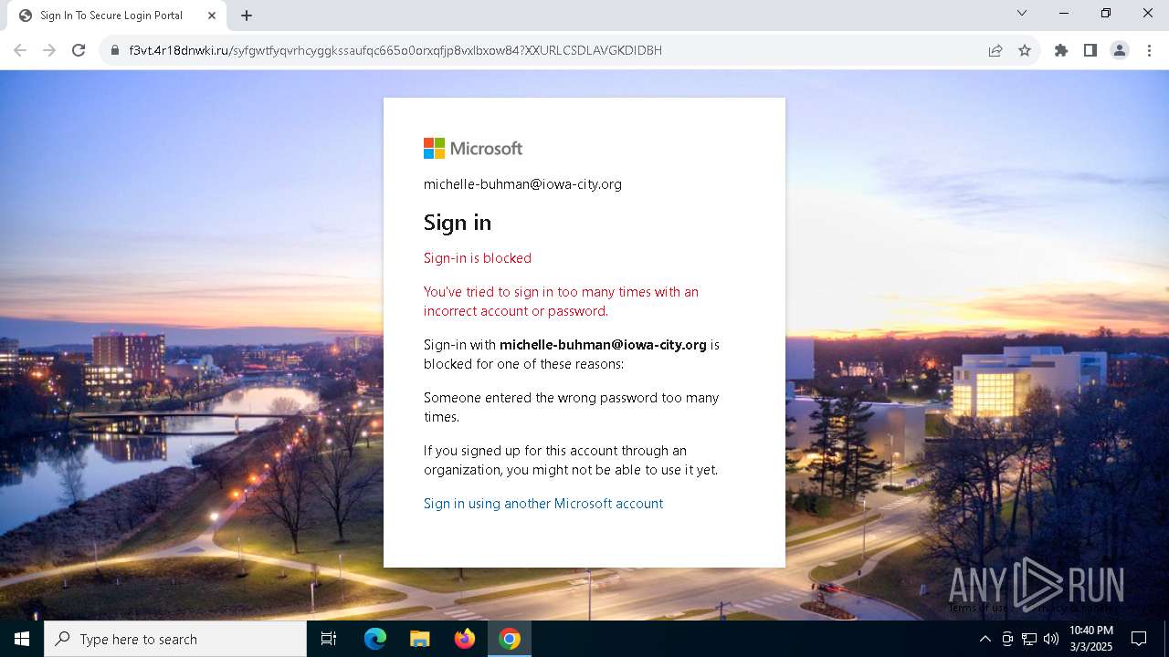
Task: Launch Microsoft Edge from taskbar
Action: click(375, 639)
